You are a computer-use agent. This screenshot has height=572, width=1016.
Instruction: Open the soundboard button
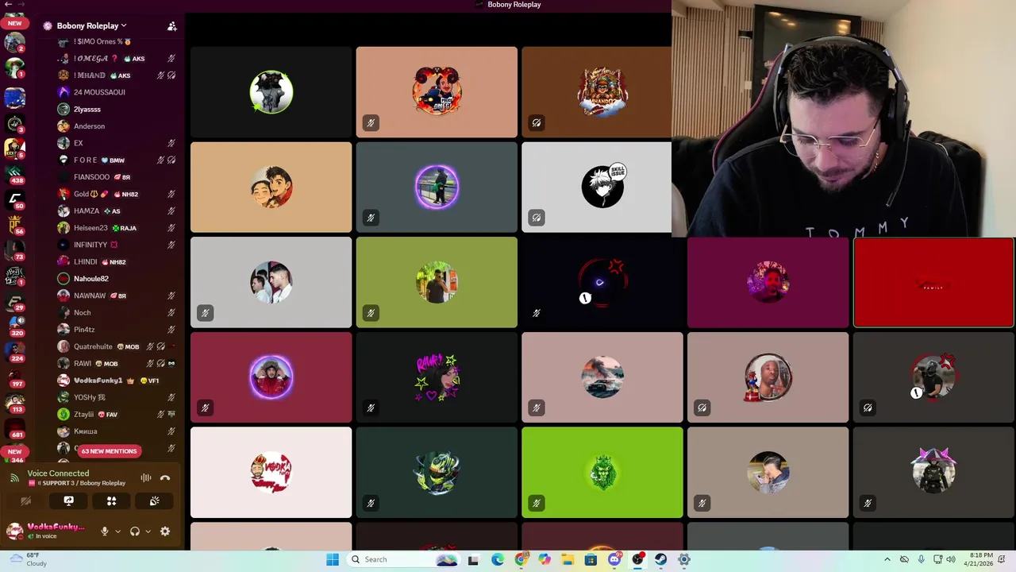(154, 501)
